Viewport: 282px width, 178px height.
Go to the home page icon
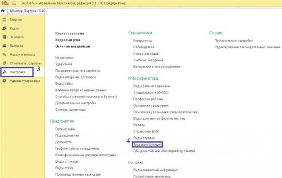3,11
